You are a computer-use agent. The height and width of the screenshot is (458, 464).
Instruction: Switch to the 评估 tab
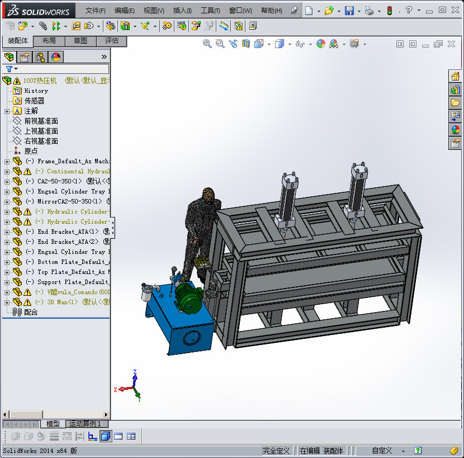pyautogui.click(x=112, y=41)
